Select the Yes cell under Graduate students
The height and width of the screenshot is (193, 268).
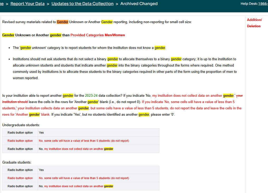(98, 170)
